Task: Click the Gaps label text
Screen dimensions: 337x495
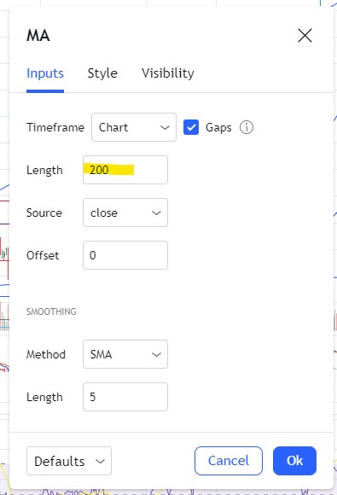Action: (x=218, y=128)
